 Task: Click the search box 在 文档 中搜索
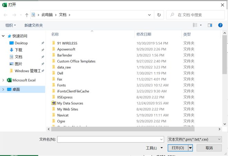point(196,15)
